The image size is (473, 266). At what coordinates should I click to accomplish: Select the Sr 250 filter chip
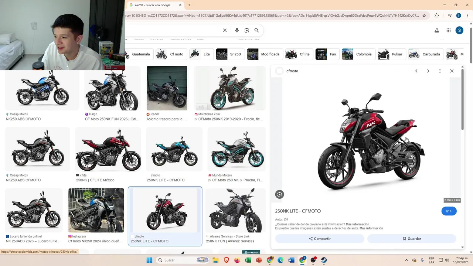230,54
